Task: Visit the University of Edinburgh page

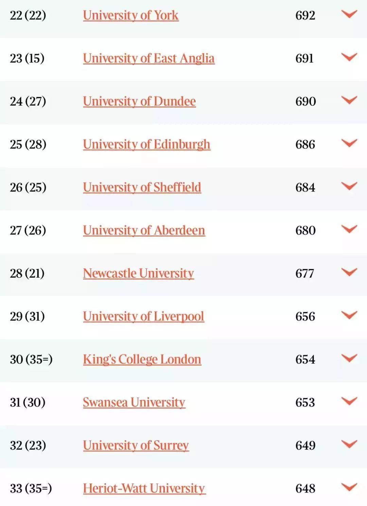Action: (x=146, y=145)
